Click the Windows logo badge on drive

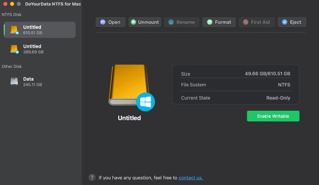[145, 102]
